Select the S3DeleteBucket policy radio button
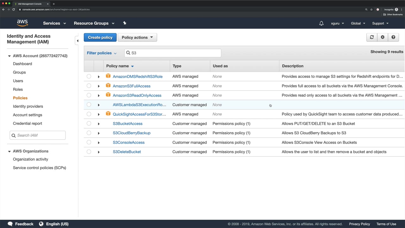This screenshot has width=405, height=228. tap(89, 152)
